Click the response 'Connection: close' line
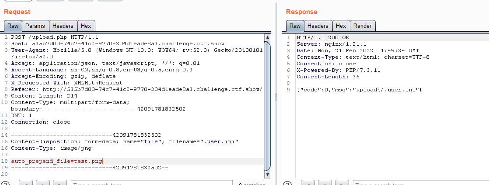Viewport: 489px width, 185px height. click(326, 63)
